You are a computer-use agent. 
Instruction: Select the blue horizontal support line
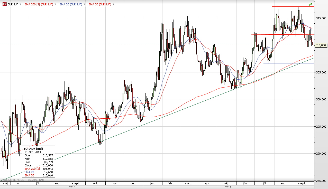click(289, 63)
